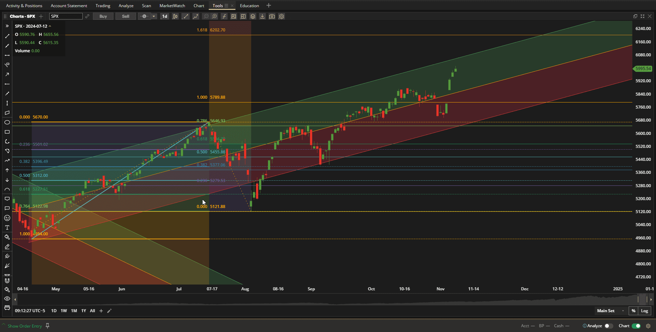Toggle drawings visibility eye icon
The width and height of the screenshot is (656, 332).
click(x=7, y=299)
